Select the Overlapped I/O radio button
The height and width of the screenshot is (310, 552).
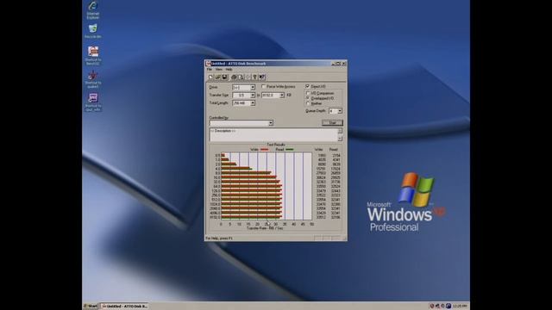pos(308,98)
